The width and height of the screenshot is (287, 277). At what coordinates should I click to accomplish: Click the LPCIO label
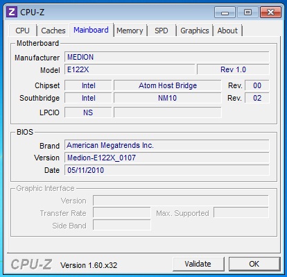coord(49,112)
